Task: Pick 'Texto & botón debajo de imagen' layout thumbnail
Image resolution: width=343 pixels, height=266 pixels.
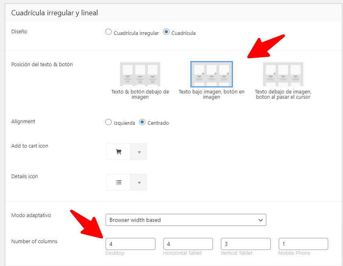Action: (140, 74)
